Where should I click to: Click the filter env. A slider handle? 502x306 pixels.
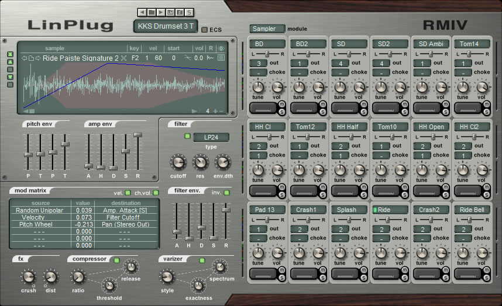pos(177,232)
